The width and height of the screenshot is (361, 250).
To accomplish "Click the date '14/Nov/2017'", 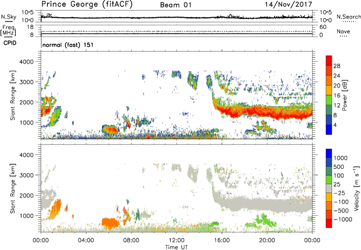I will pyautogui.click(x=288, y=5).
